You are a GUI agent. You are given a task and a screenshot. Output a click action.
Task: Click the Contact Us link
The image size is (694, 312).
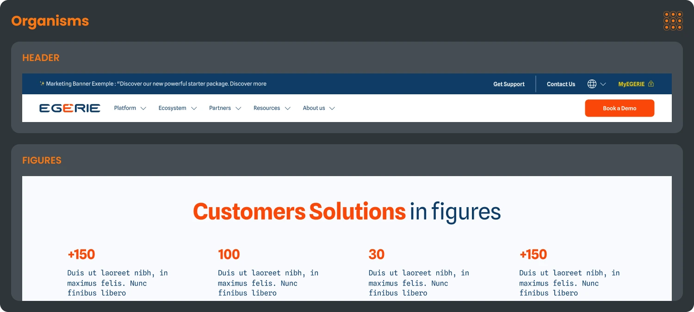pos(561,84)
